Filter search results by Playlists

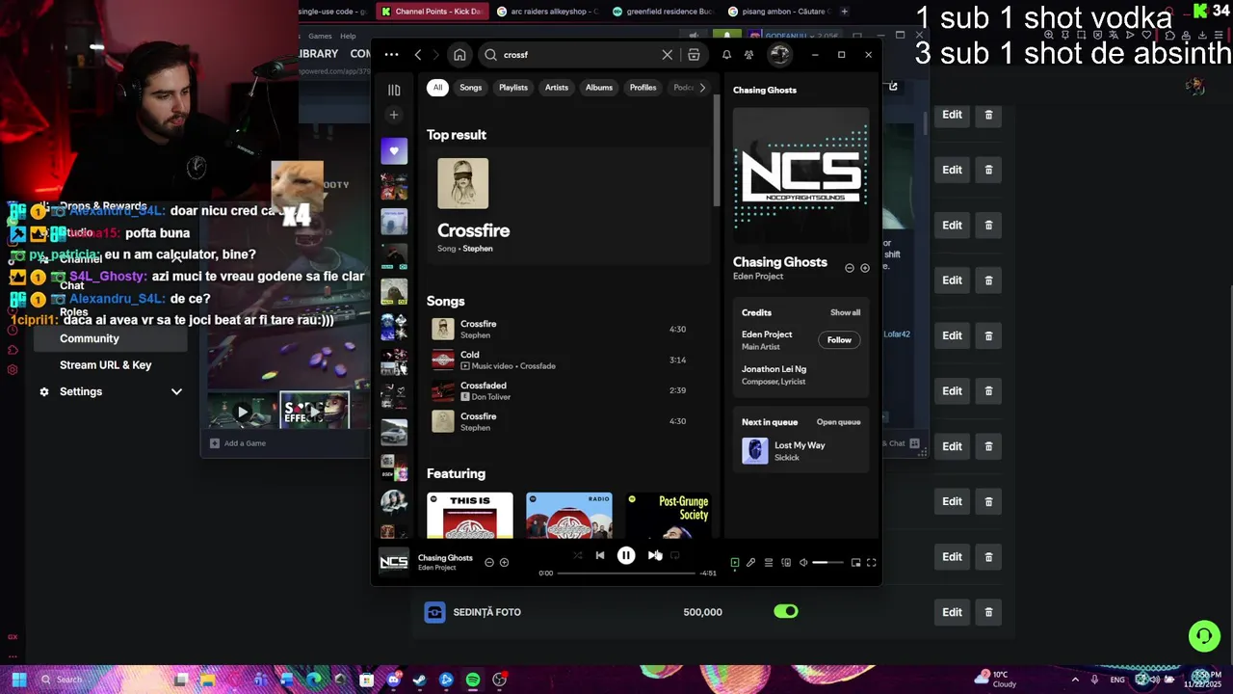513,88
